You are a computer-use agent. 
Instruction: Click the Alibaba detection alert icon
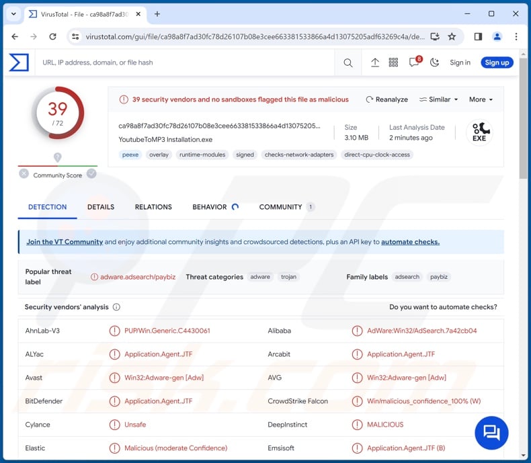[x=357, y=331]
